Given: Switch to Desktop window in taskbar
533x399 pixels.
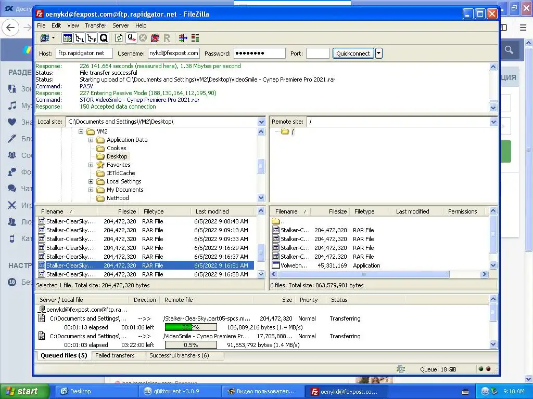Looking at the screenshot, I should pyautogui.click(x=96, y=392).
